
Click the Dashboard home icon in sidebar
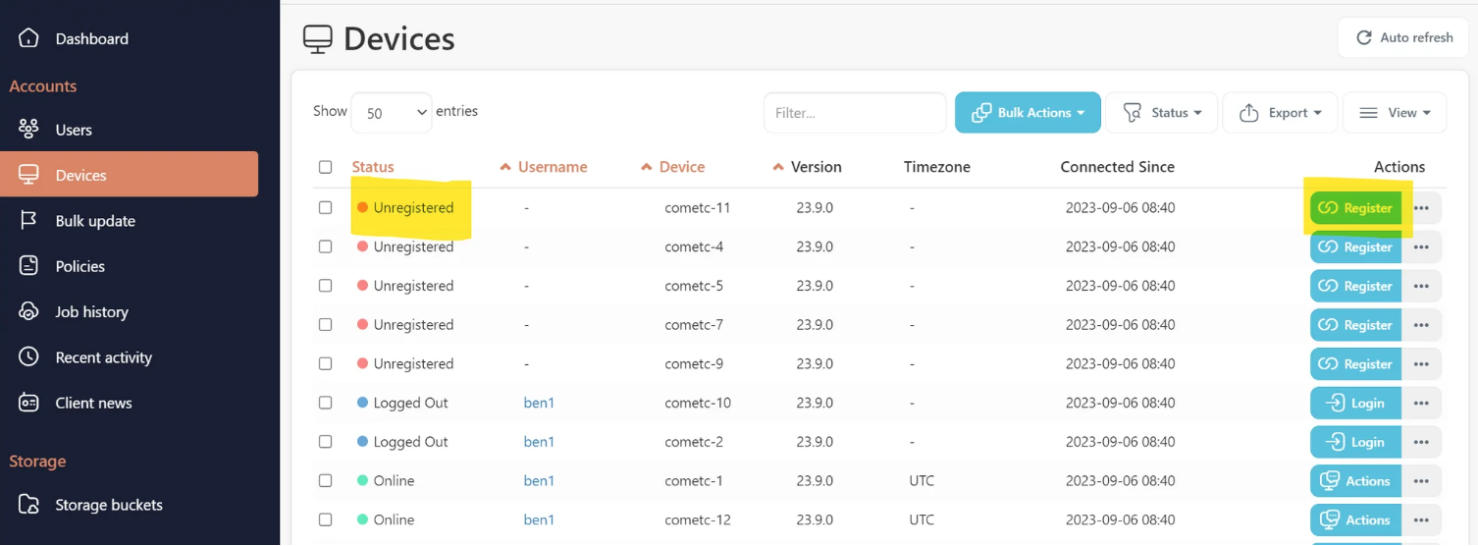[x=29, y=38]
